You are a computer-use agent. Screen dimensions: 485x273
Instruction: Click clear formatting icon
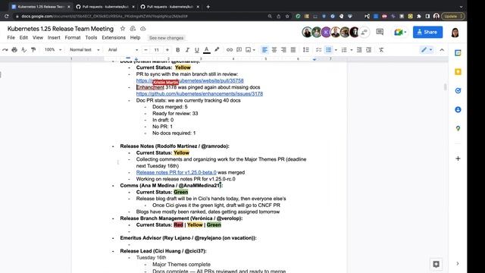381,50
